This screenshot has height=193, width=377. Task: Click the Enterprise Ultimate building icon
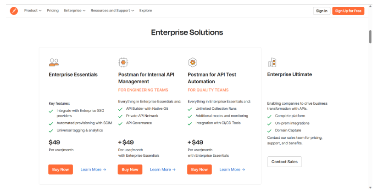pos(272,62)
